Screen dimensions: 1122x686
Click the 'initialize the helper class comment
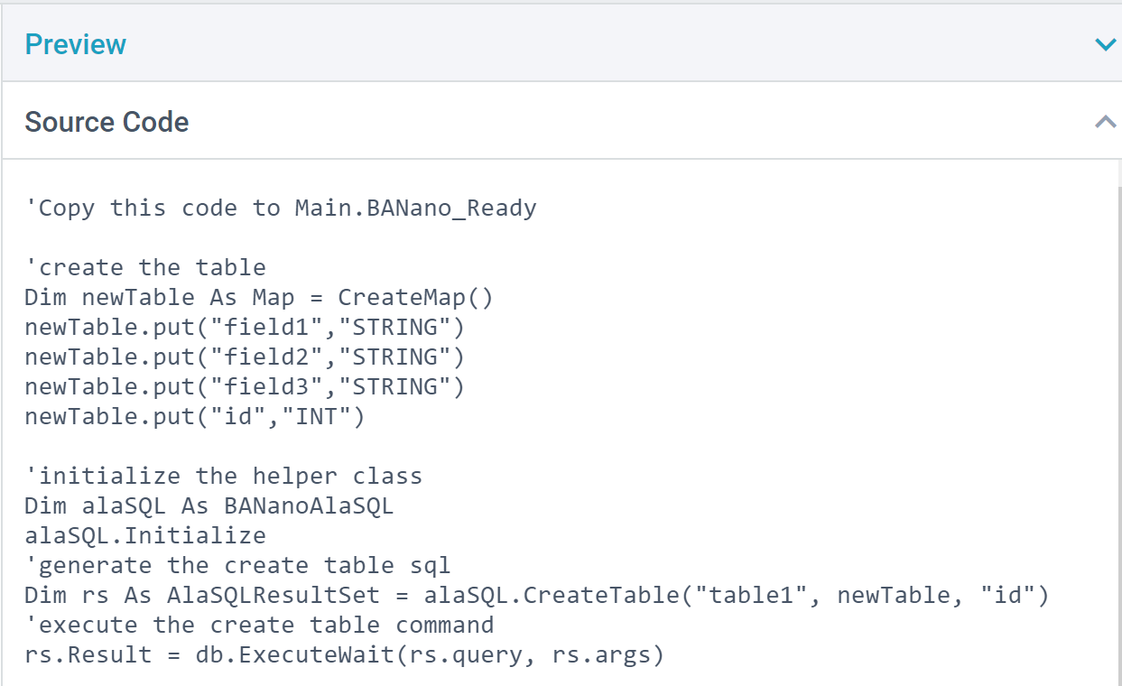click(223, 477)
